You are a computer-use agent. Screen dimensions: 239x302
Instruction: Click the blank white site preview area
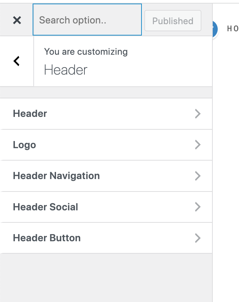[226, 164]
